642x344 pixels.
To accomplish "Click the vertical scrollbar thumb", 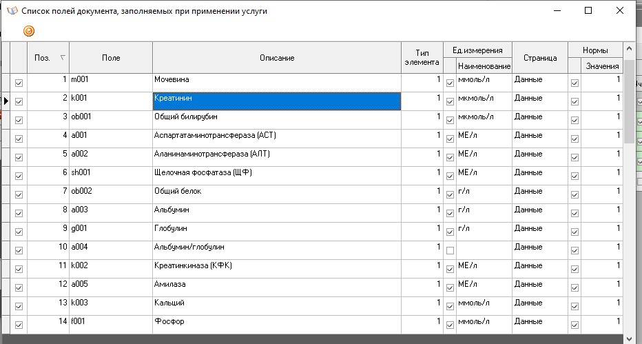I will 629,101.
